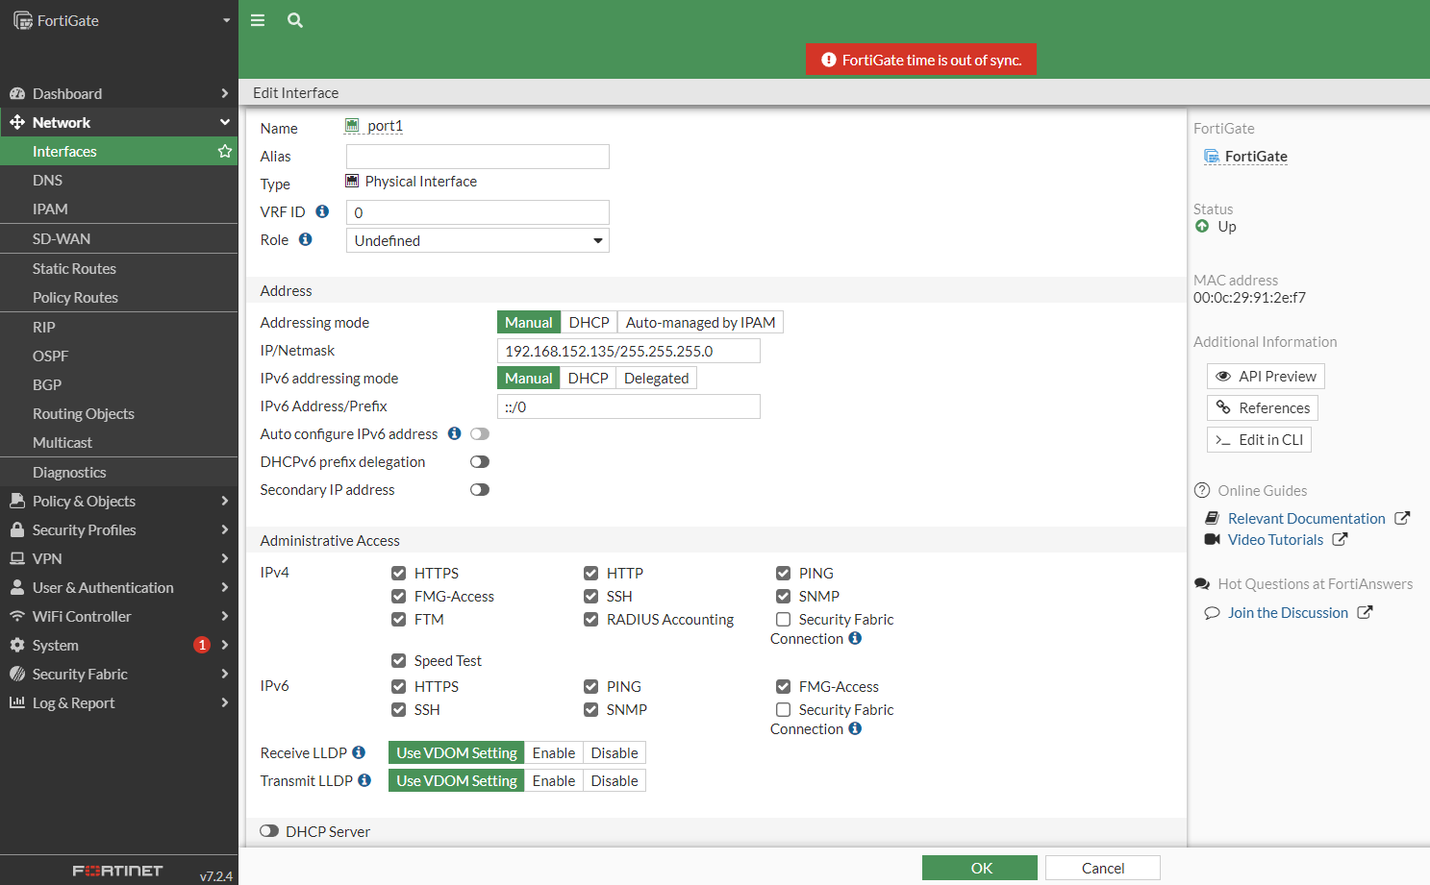Screen dimensions: 1430x885
Task: Click the time out of sync warning icon
Action: tap(828, 60)
